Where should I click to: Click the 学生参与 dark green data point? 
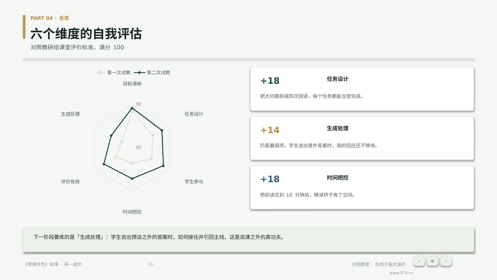point(164,166)
